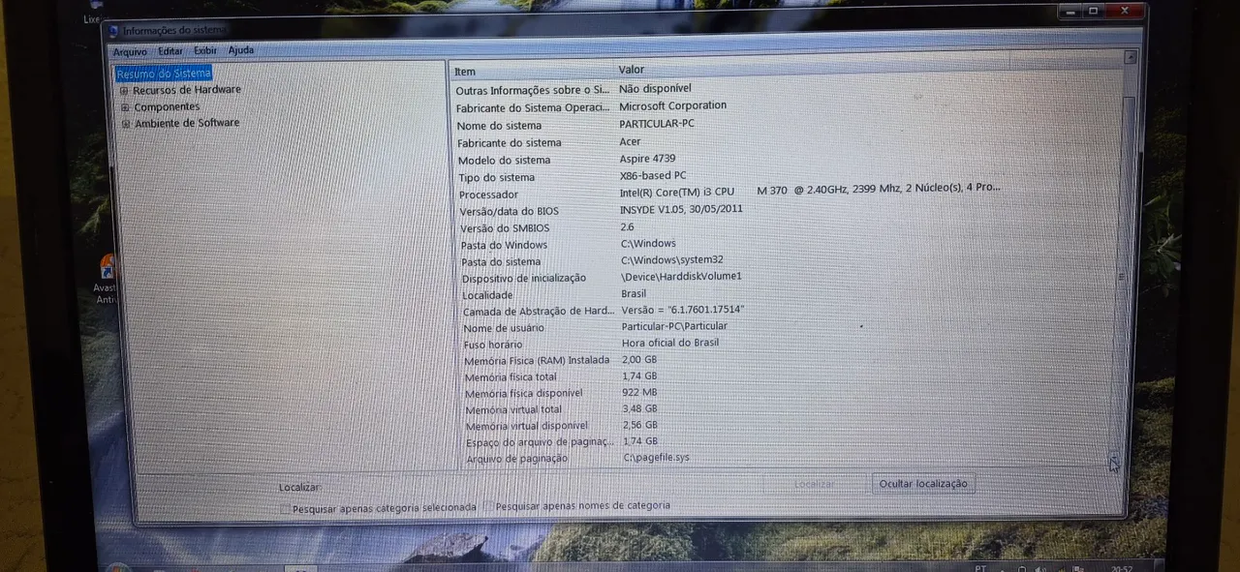Click the Hora oficial do Brasil value
The height and width of the screenshot is (572, 1240).
click(670, 343)
